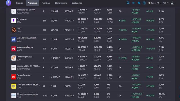Click price 3 423,00 ₽ in Черкизово row
The width and height of the screenshot is (180, 101).
[x=55, y=58]
